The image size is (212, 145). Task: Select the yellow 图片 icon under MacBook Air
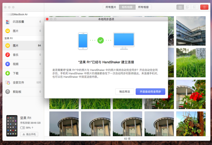tap(8, 31)
